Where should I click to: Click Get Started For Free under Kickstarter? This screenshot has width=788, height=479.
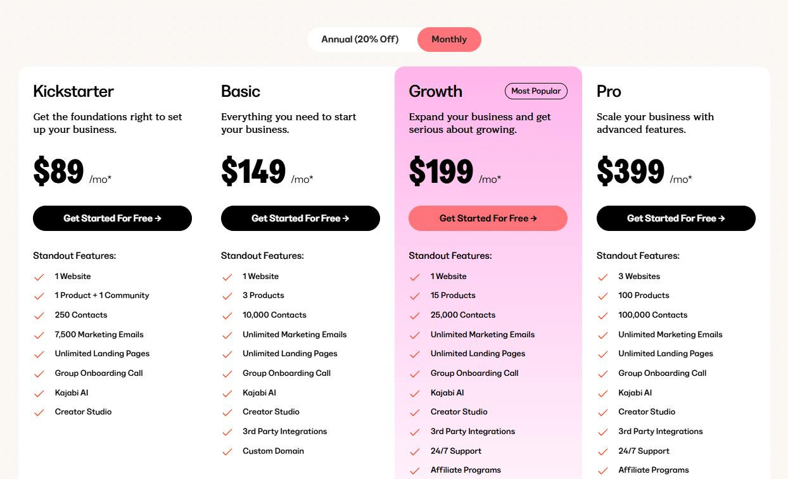(x=112, y=218)
